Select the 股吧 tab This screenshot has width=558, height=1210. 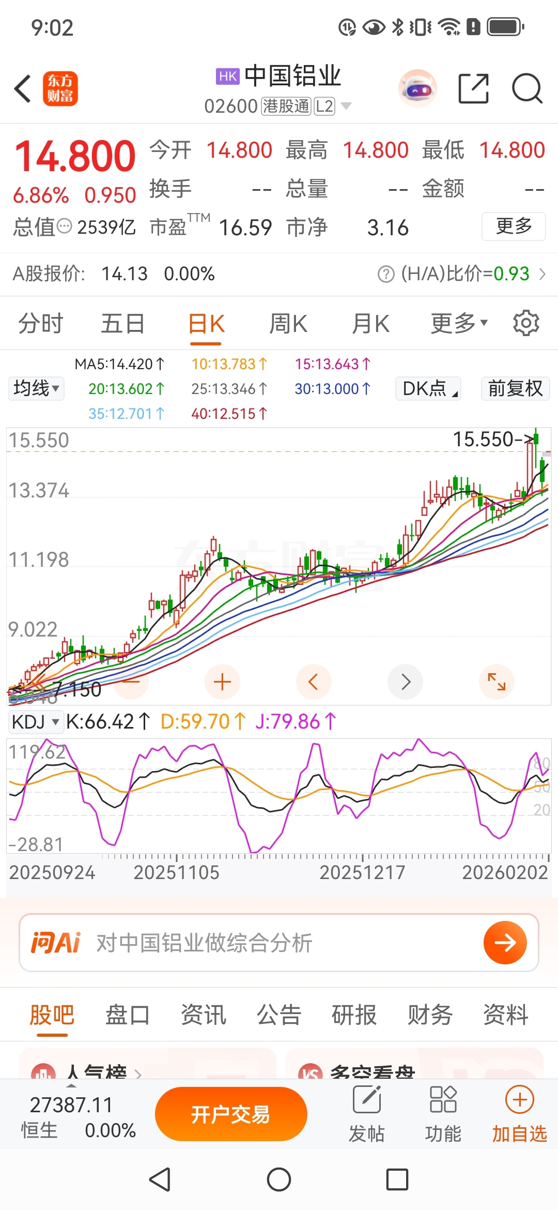pyautogui.click(x=52, y=1015)
